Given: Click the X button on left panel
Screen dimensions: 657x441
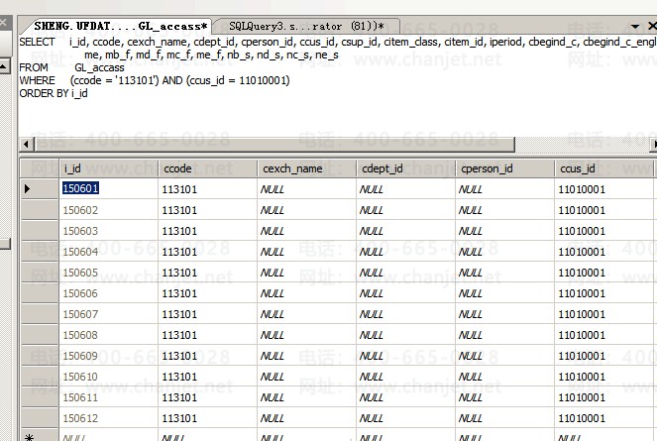Looking at the screenshot, I should tap(3, 22).
